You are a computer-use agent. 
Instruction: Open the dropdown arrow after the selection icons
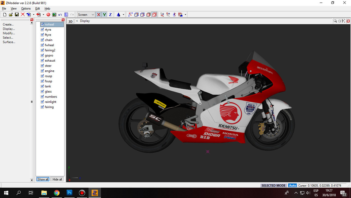(x=185, y=15)
